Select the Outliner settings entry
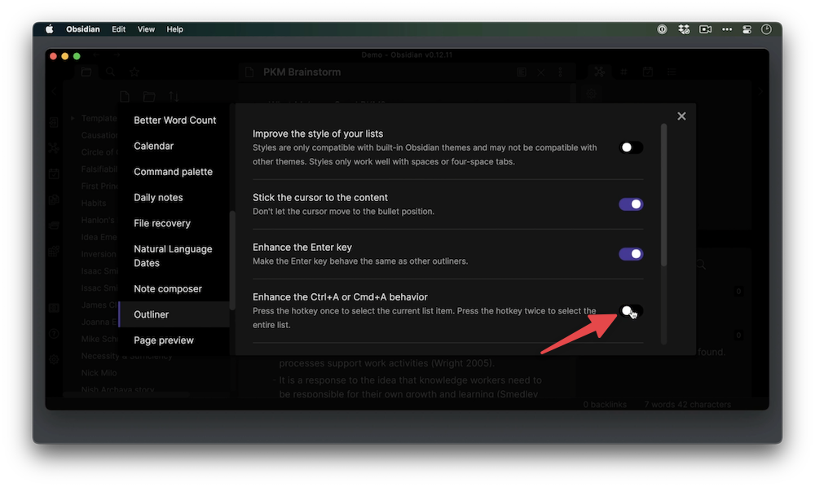Viewport: 815px width, 487px height. [174, 314]
